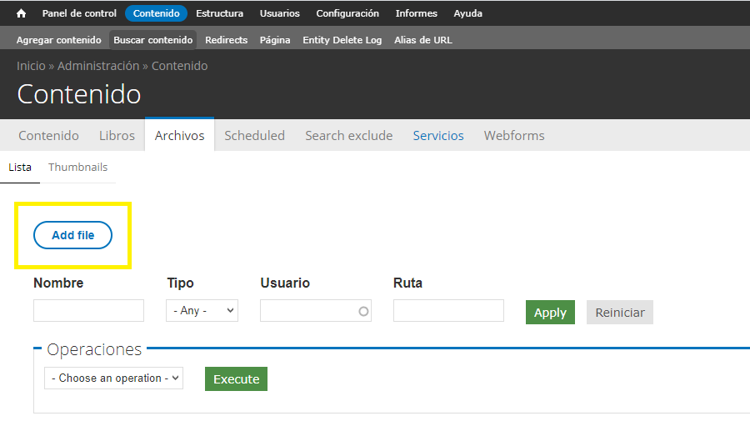Switch to the Thumbnails view tab

(x=77, y=167)
